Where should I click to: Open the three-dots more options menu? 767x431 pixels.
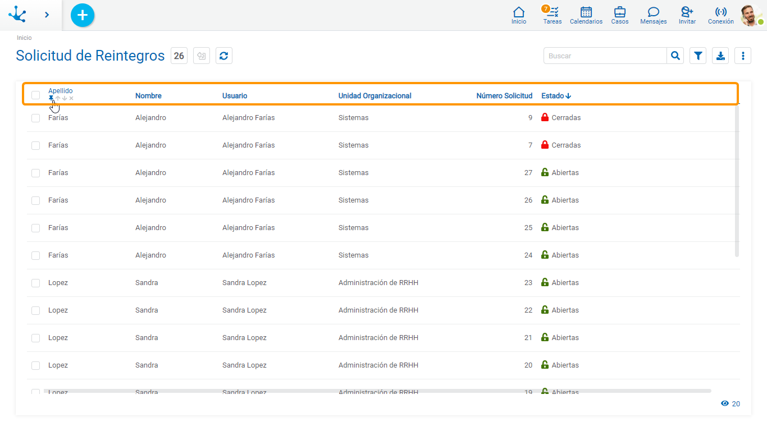click(743, 56)
